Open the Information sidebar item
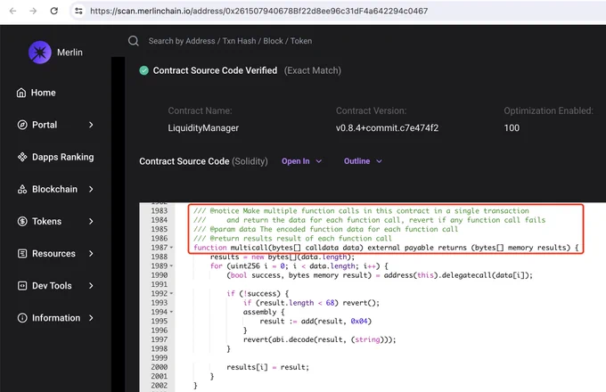This screenshot has width=606, height=392. [56, 318]
